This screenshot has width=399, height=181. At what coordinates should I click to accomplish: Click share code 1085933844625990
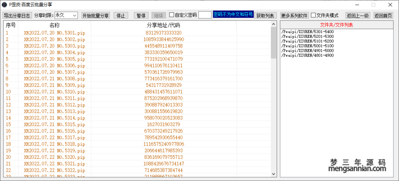164,39
